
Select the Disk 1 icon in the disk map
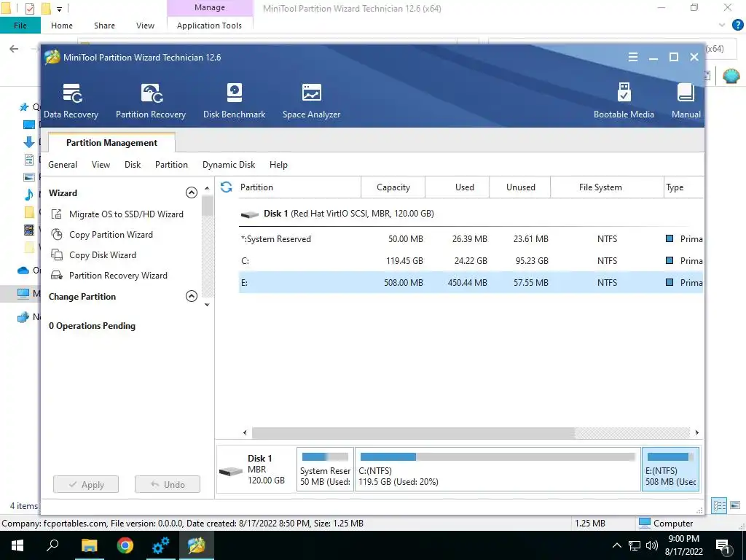231,471
